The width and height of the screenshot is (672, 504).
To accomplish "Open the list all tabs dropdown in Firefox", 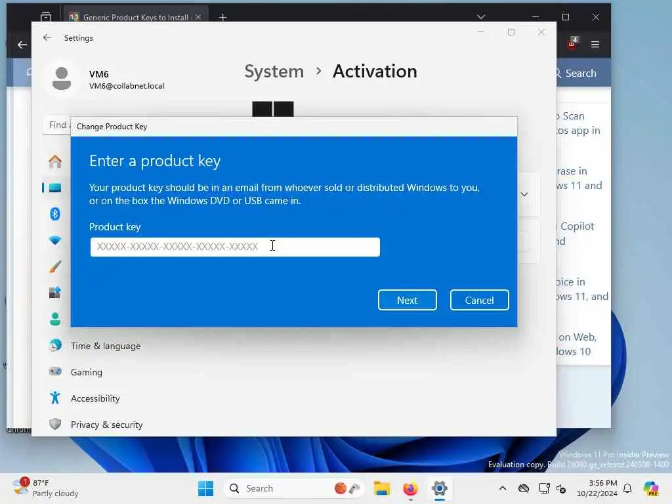I will (x=481, y=17).
